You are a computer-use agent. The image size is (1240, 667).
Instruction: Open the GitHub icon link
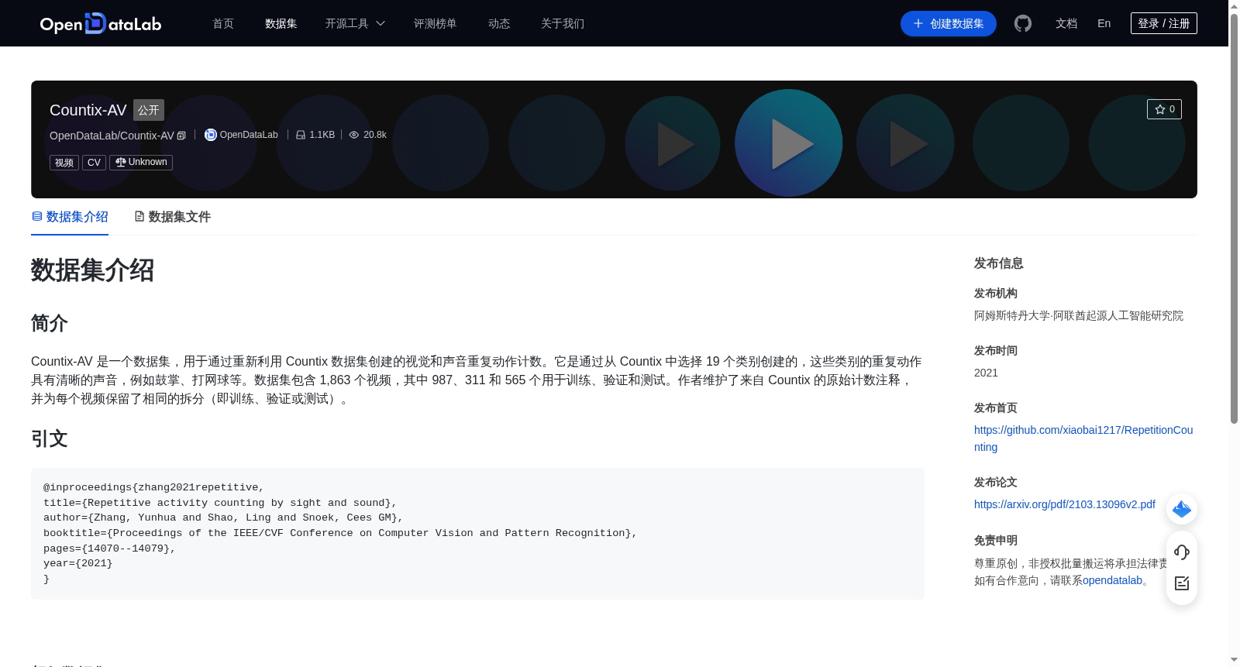tap(1023, 24)
